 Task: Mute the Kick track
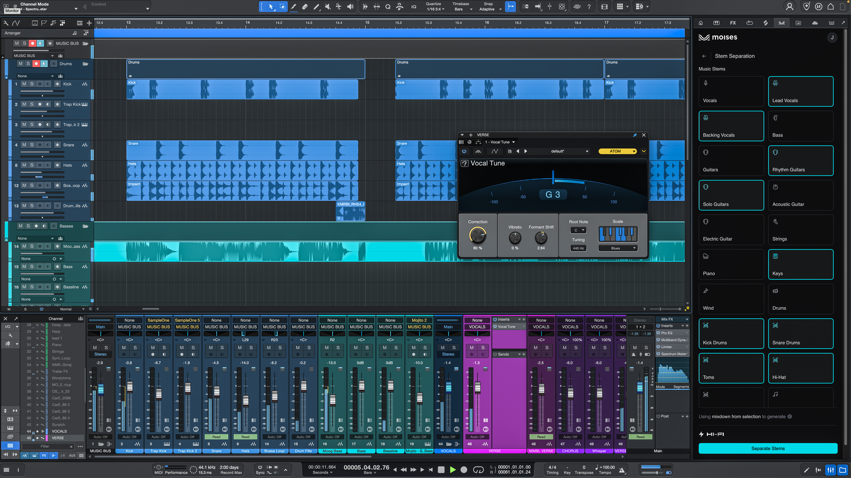coord(24,84)
